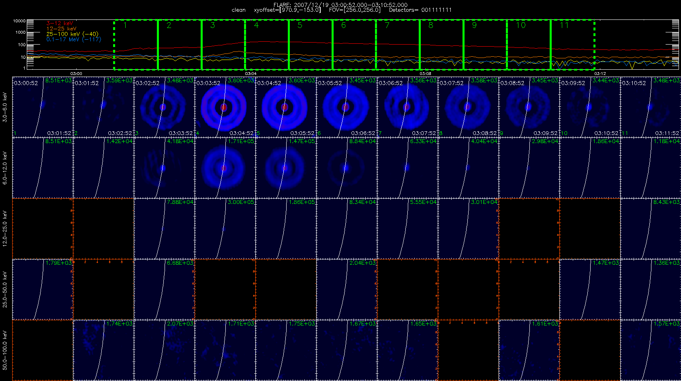Click the 3.56E+03 peak value
The height and width of the screenshot is (381, 681).
pos(423,81)
